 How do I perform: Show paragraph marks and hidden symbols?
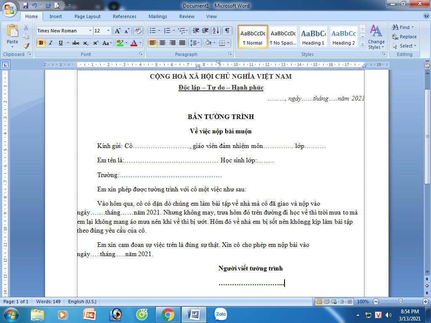coord(227,30)
